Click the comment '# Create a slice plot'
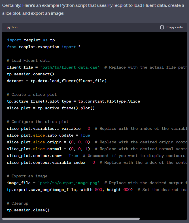The image size is (189, 223). point(32,94)
